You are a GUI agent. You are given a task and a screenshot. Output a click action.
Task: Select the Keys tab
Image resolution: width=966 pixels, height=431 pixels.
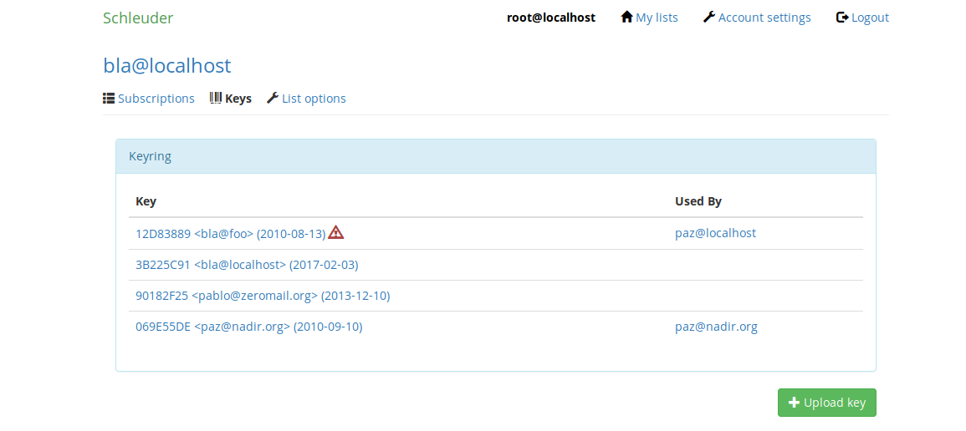coord(238,99)
